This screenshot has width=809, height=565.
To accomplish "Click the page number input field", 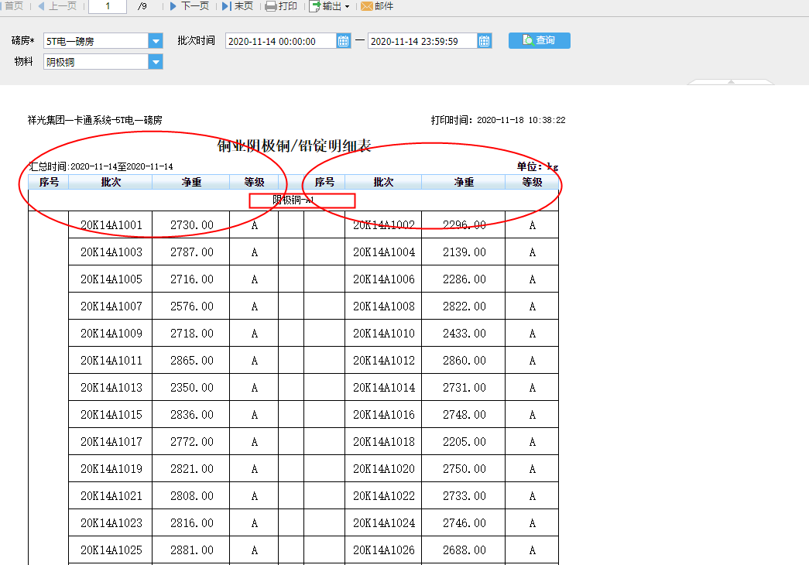I will tap(108, 6).
